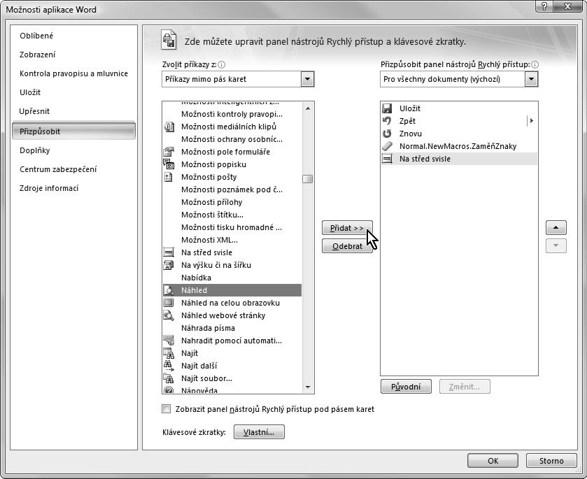Click the Náhled na celou obrazovku icon
Image resolution: width=587 pixels, height=479 pixels.
coord(169,303)
